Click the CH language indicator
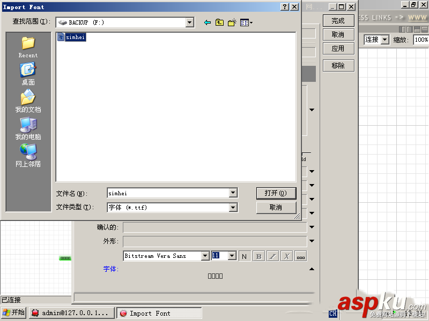The height and width of the screenshot is (321, 429). 332,314
